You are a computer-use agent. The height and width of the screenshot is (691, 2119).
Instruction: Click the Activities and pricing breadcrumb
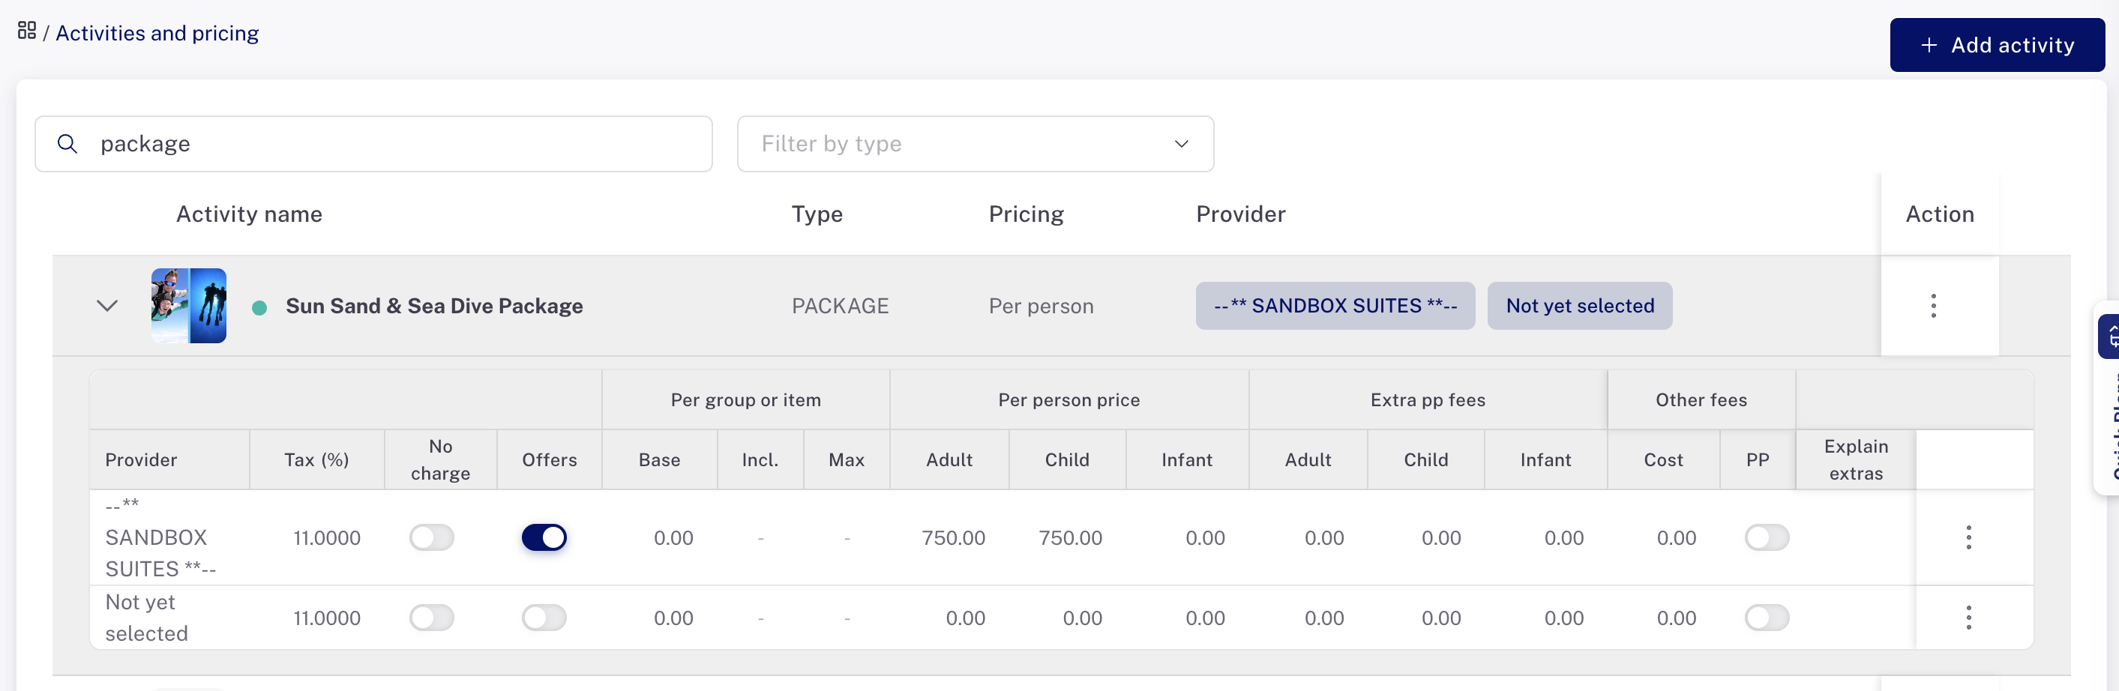pyautogui.click(x=157, y=33)
